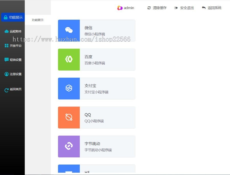Open the 支付宝 card title

tap(90, 86)
